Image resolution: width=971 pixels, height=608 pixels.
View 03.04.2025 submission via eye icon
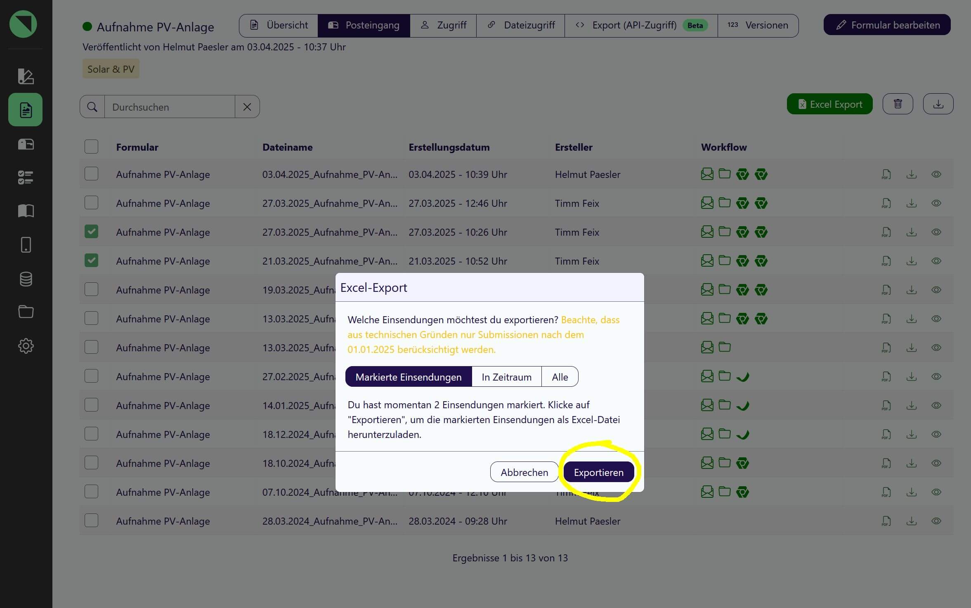(936, 175)
